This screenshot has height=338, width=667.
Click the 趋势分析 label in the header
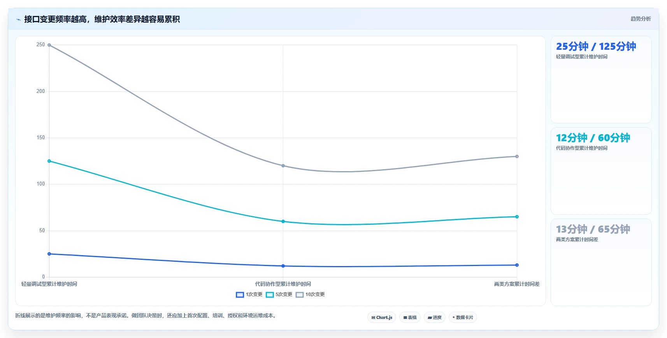tap(641, 19)
